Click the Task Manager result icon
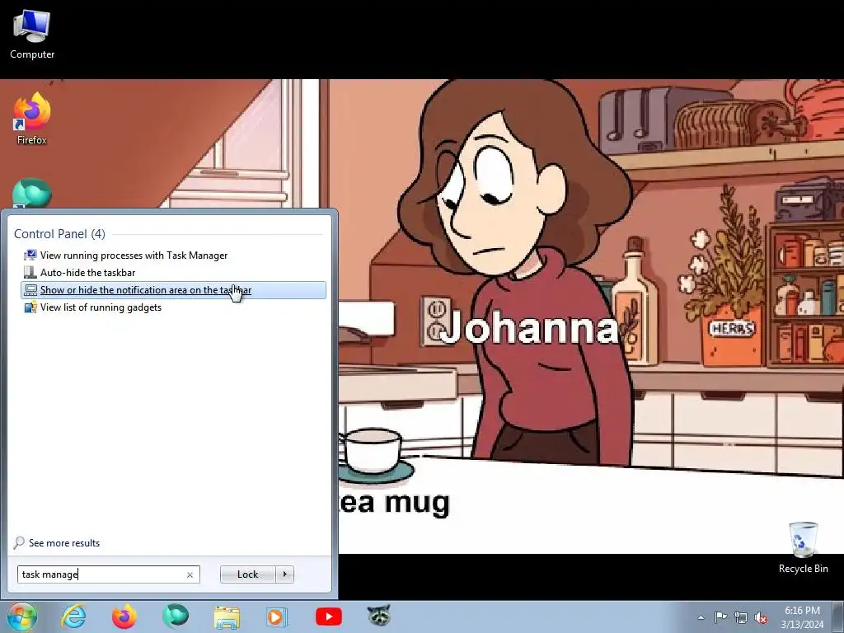Image resolution: width=844 pixels, height=633 pixels. (x=30, y=256)
